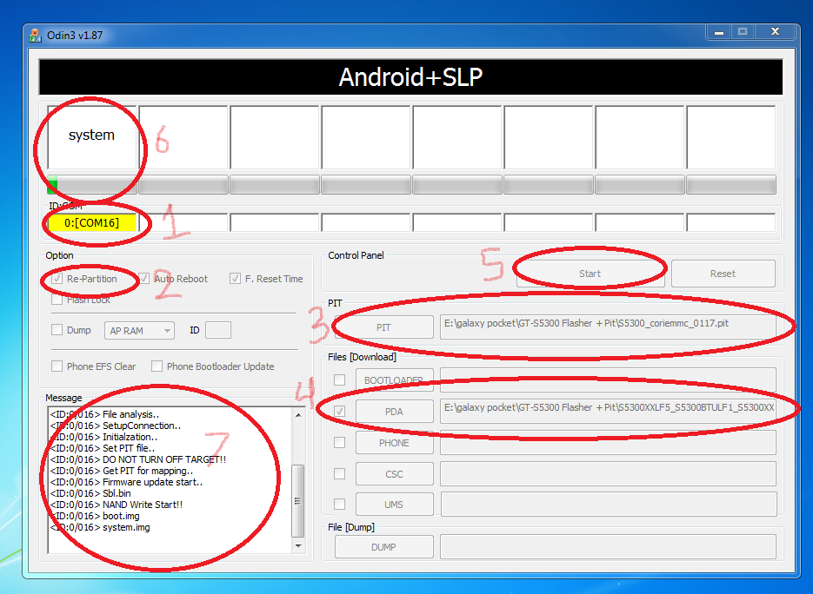Screen dimensions: 813x594
Task: Click the Android+SLP banner
Action: 410,76
